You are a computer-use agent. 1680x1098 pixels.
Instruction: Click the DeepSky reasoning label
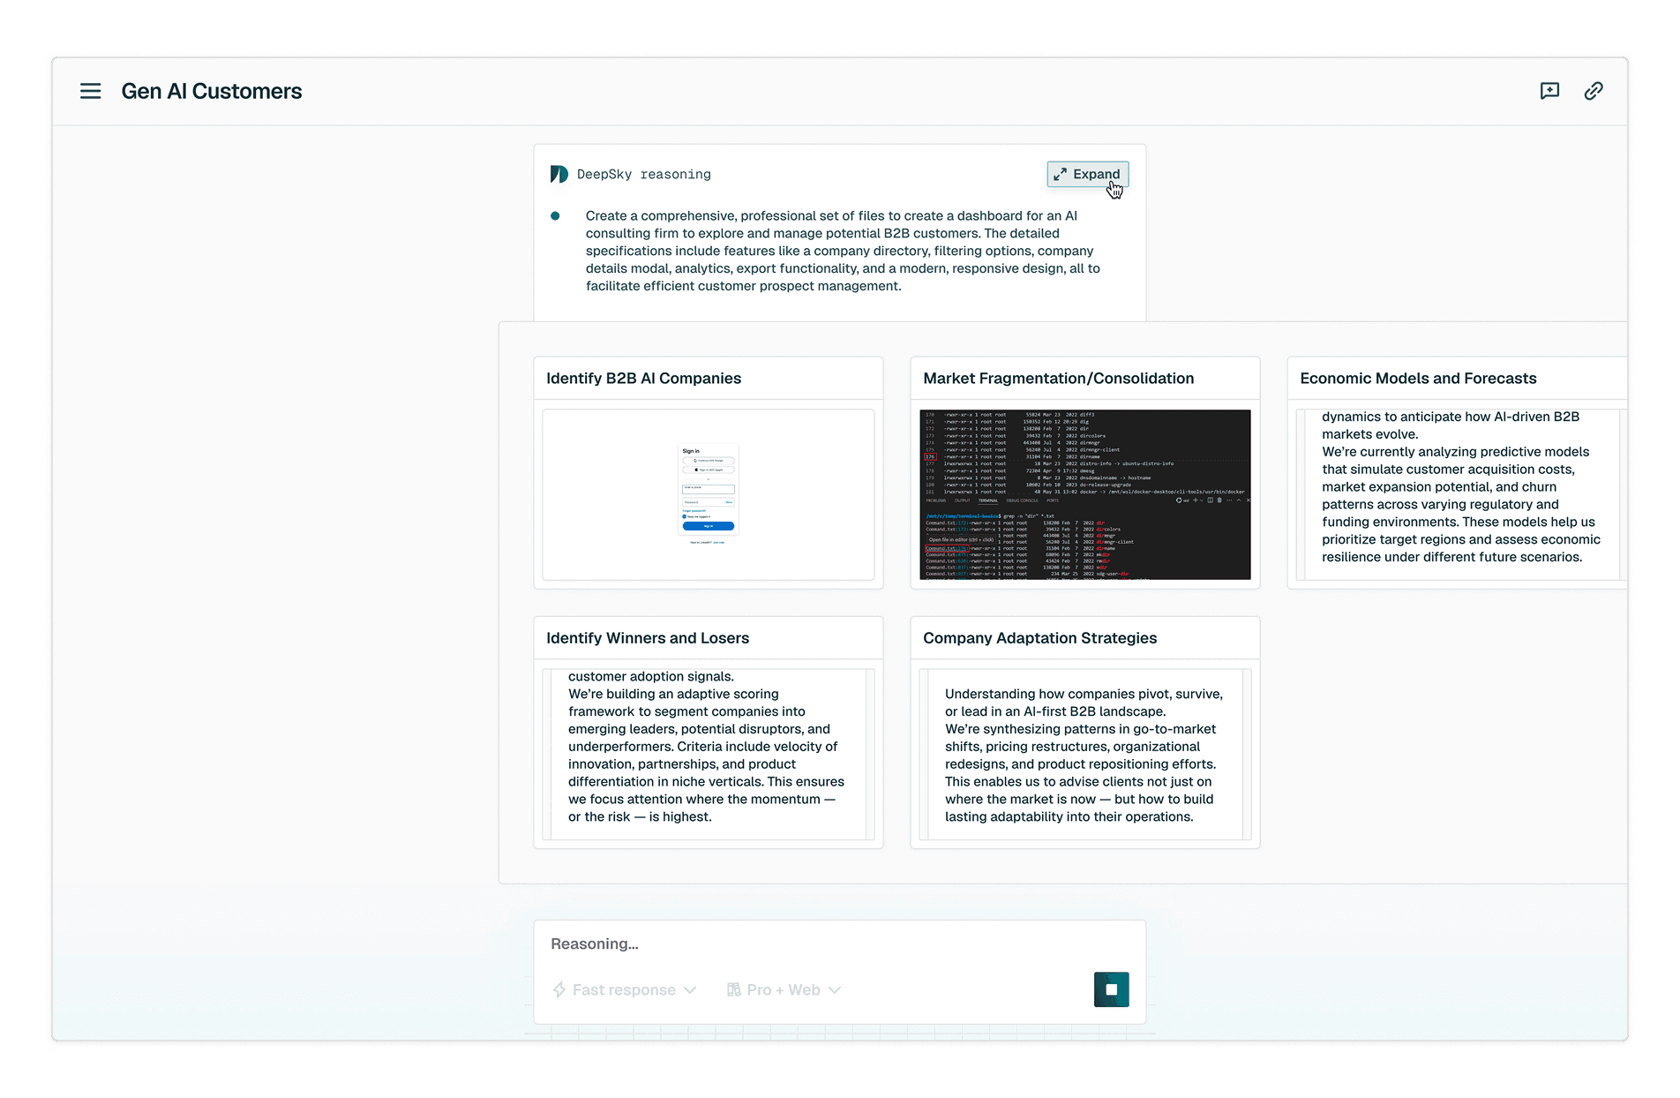[x=643, y=174]
